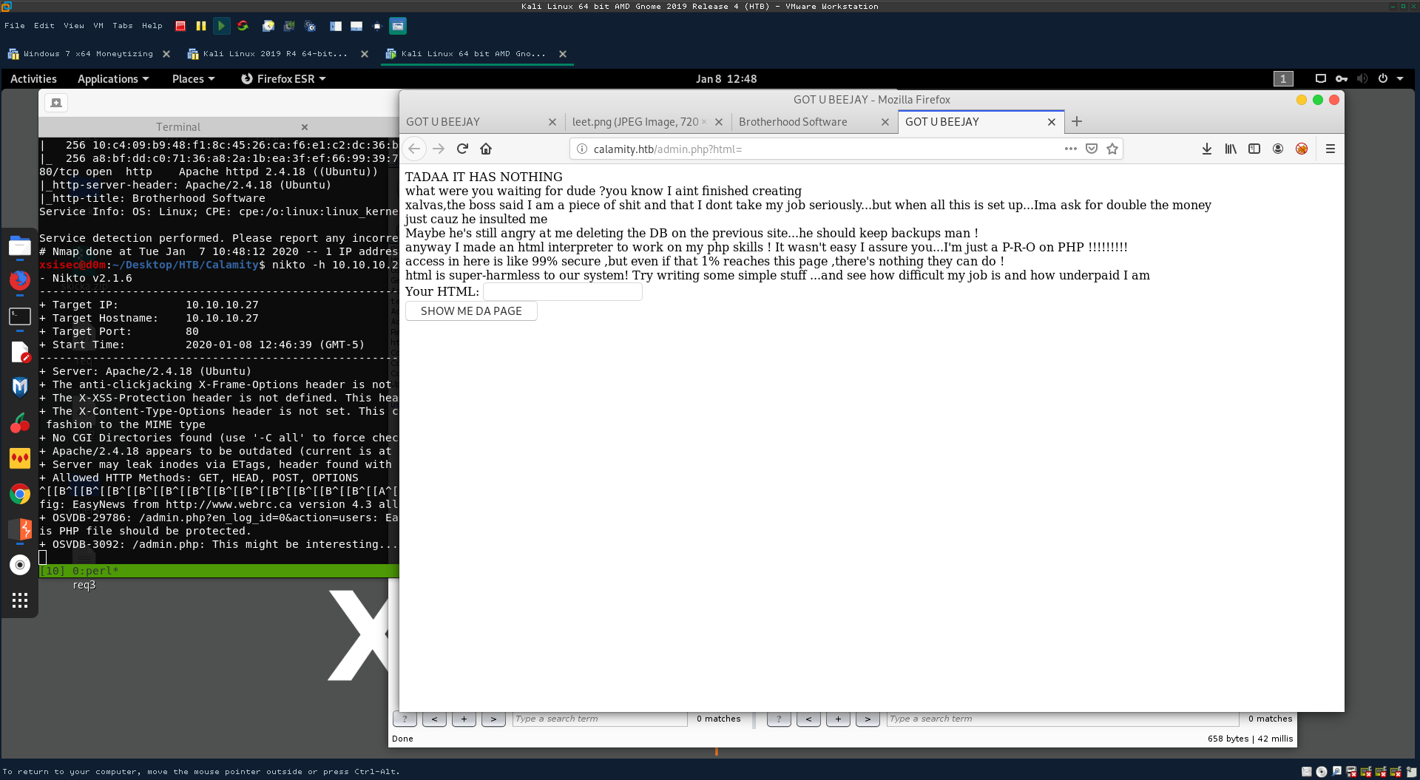The width and height of the screenshot is (1420, 780).
Task: Click the VMware full screen icon
Action: tap(377, 26)
